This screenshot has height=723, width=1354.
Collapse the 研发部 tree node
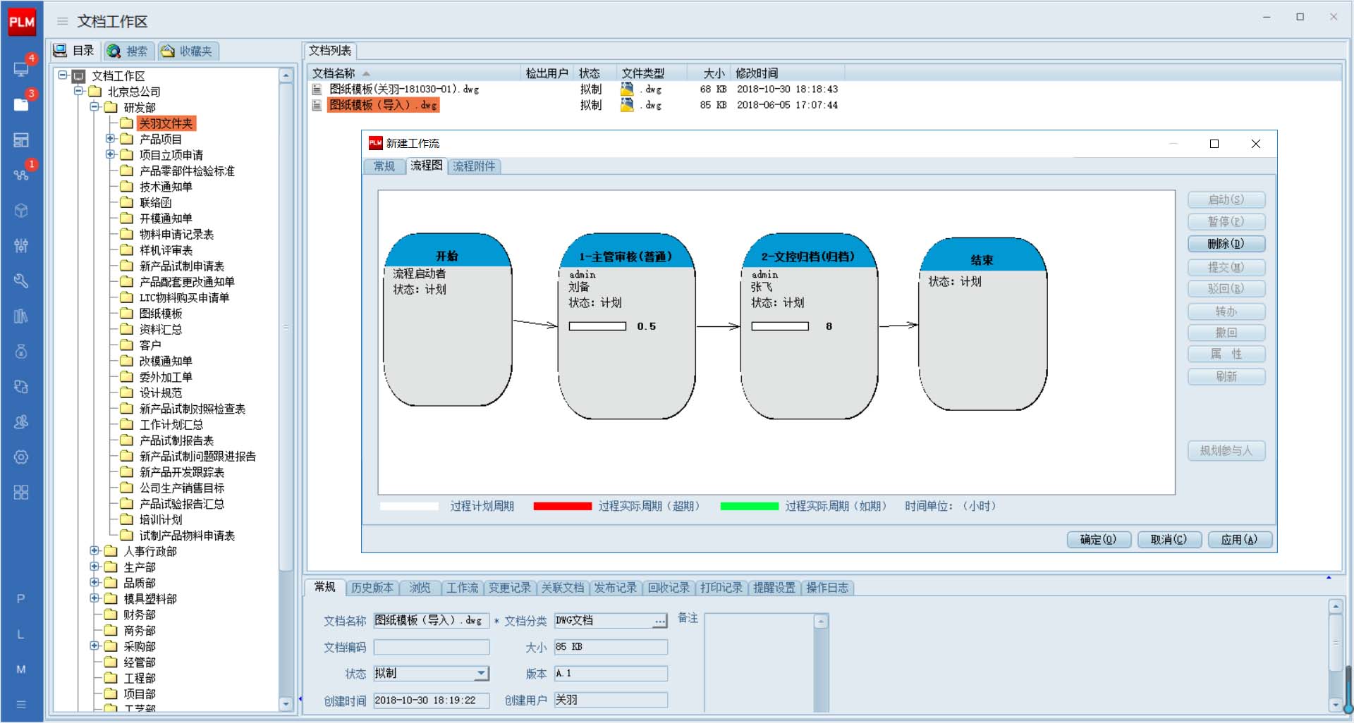[x=94, y=107]
